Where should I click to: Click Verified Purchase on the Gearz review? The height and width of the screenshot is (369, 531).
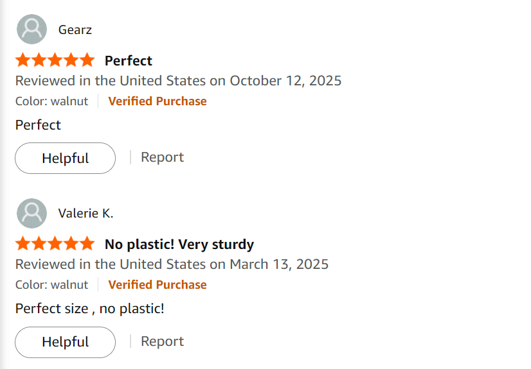tap(157, 101)
